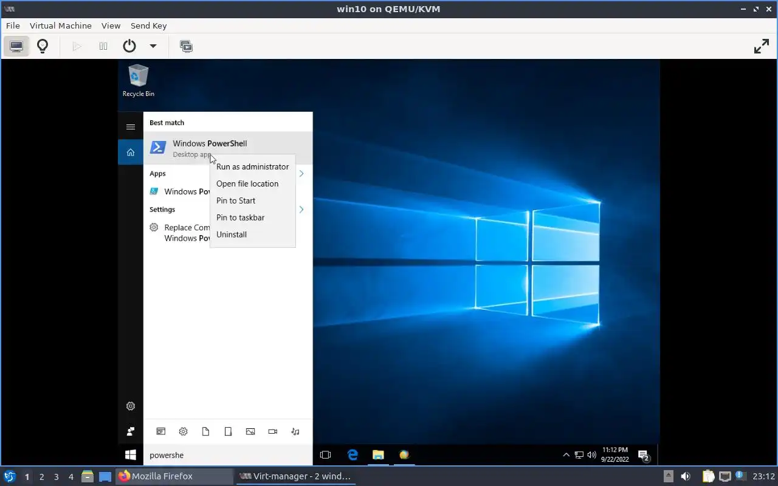Open the host removable media eject icon
Screen dimensions: 778x486
click(669, 476)
